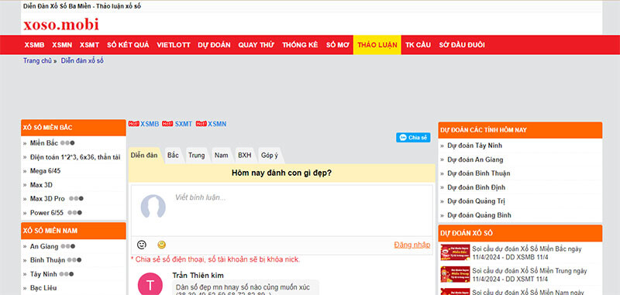
Task: Click the yellow smiley emoji icon
Action: point(161,245)
